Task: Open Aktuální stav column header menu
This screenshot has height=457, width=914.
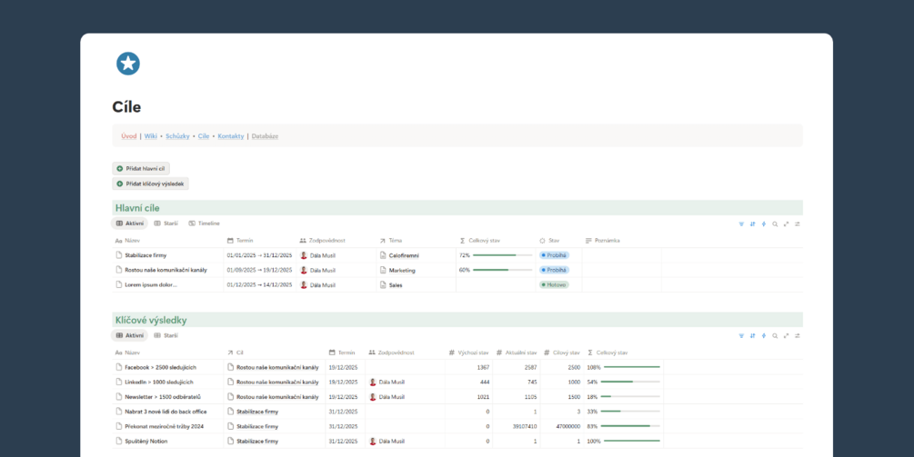Action: (517, 353)
